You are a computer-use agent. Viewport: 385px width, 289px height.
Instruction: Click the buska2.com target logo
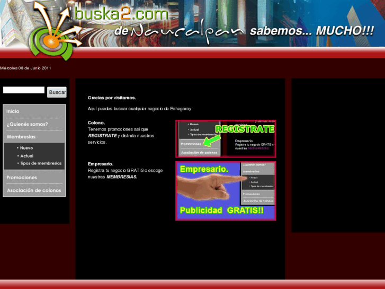(55, 31)
